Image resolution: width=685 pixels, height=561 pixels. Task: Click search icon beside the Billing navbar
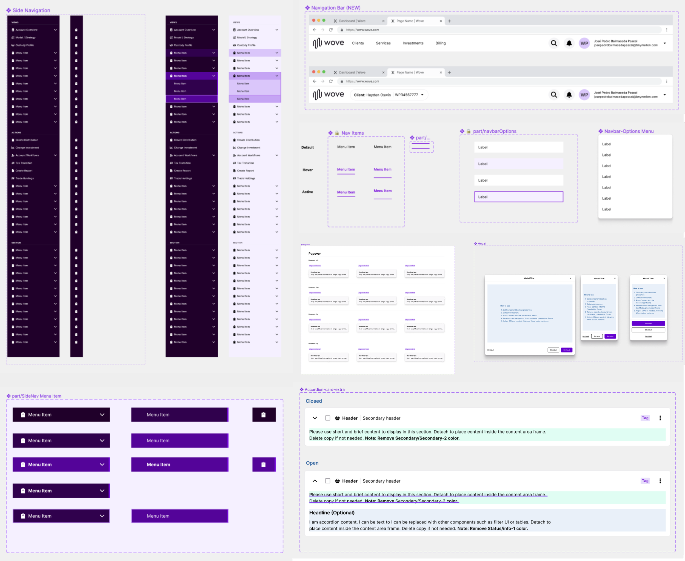pyautogui.click(x=554, y=43)
